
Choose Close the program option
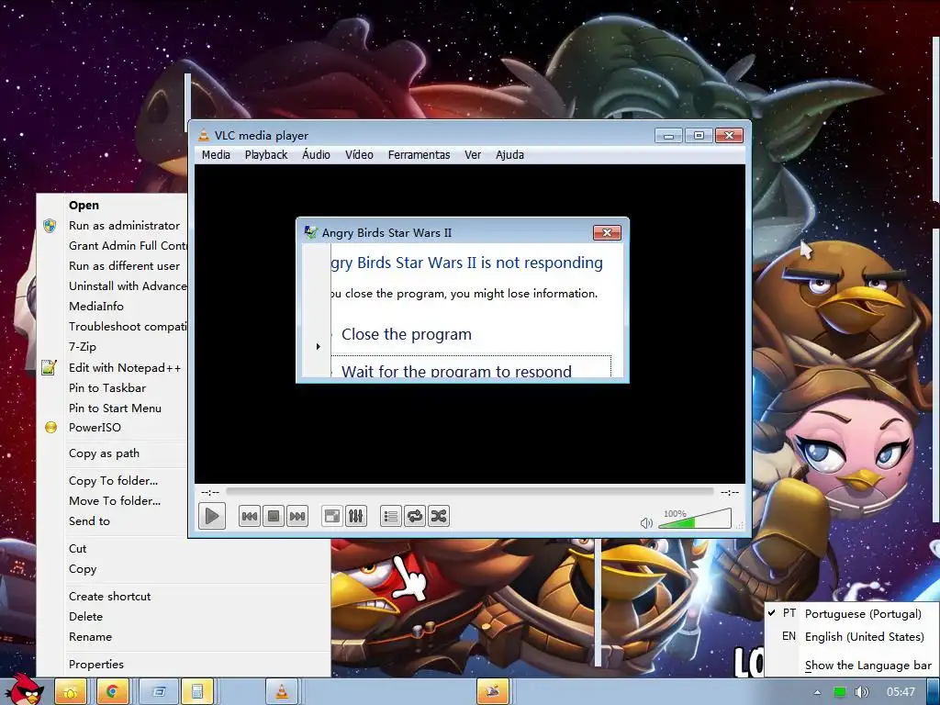tap(407, 334)
